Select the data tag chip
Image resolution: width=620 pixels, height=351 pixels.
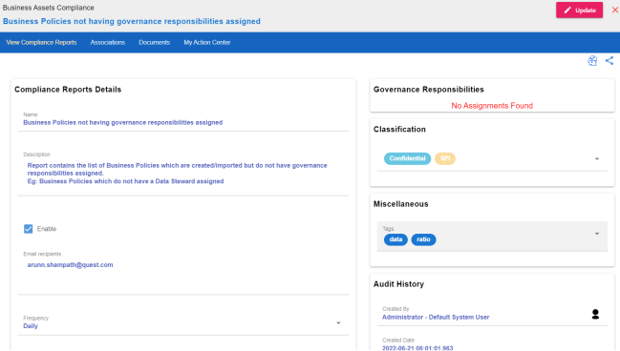(x=396, y=239)
